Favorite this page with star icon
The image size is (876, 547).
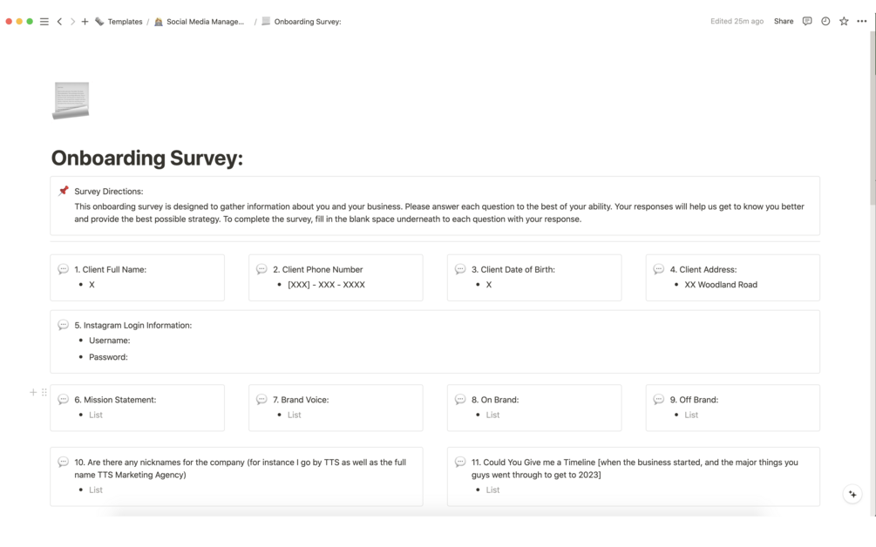tap(844, 22)
